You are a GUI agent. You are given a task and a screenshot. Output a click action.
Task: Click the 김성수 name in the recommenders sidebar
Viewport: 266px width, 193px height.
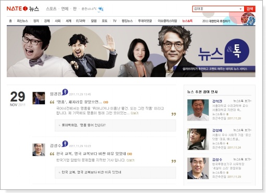pos(217,160)
